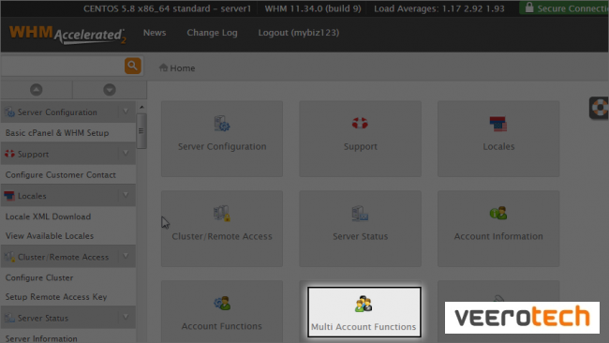
Task: Open the Multi Account Functions tile
Action: (x=364, y=312)
